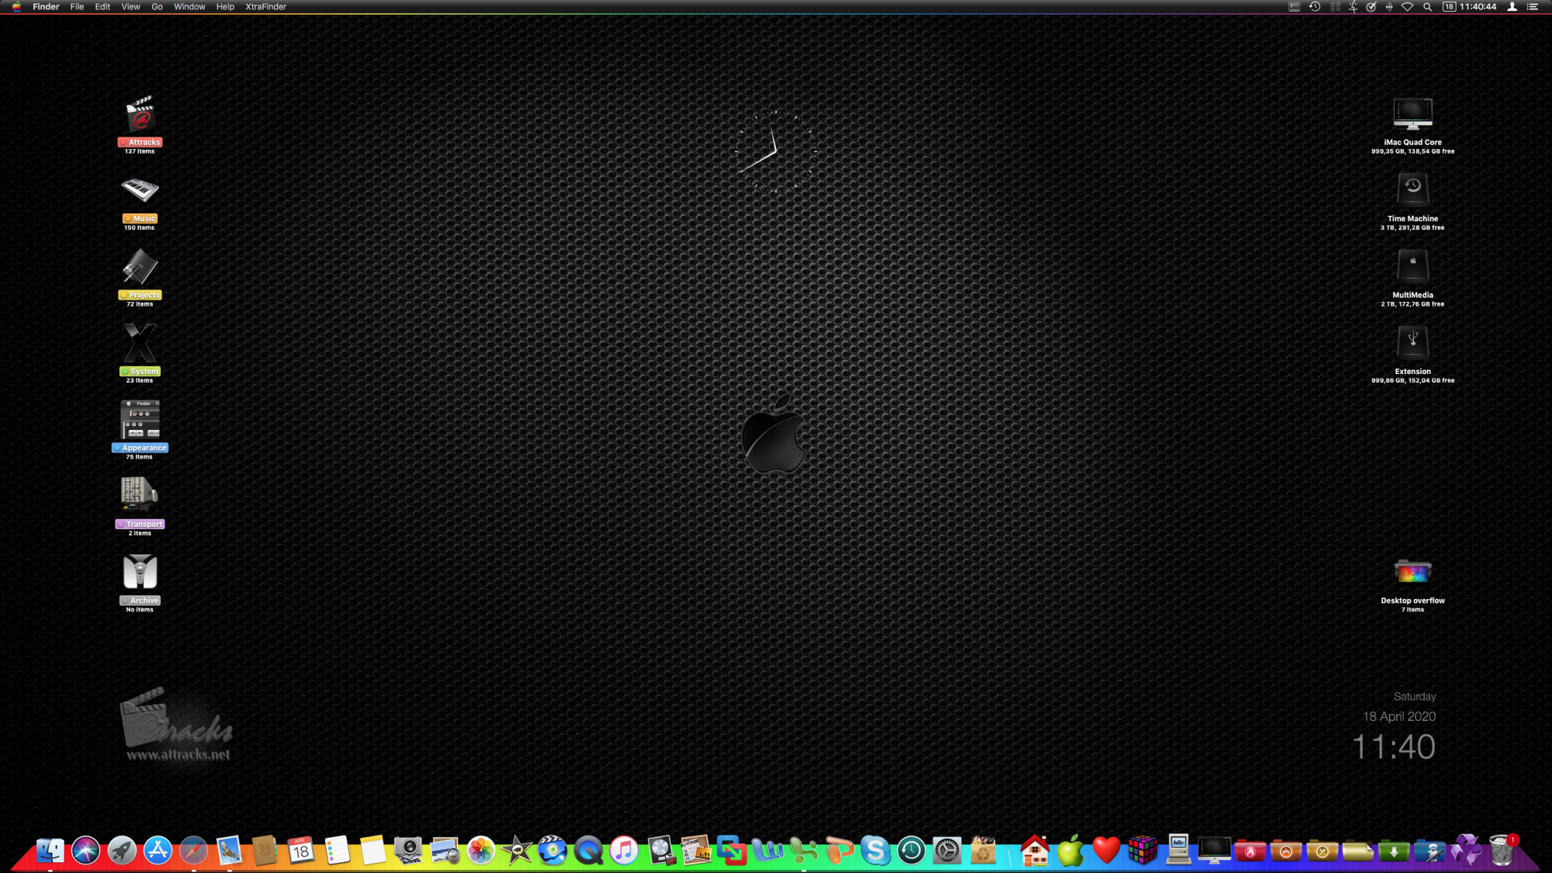Image resolution: width=1552 pixels, height=873 pixels.
Task: Select the MultiMedia drive icon
Action: click(x=1412, y=265)
